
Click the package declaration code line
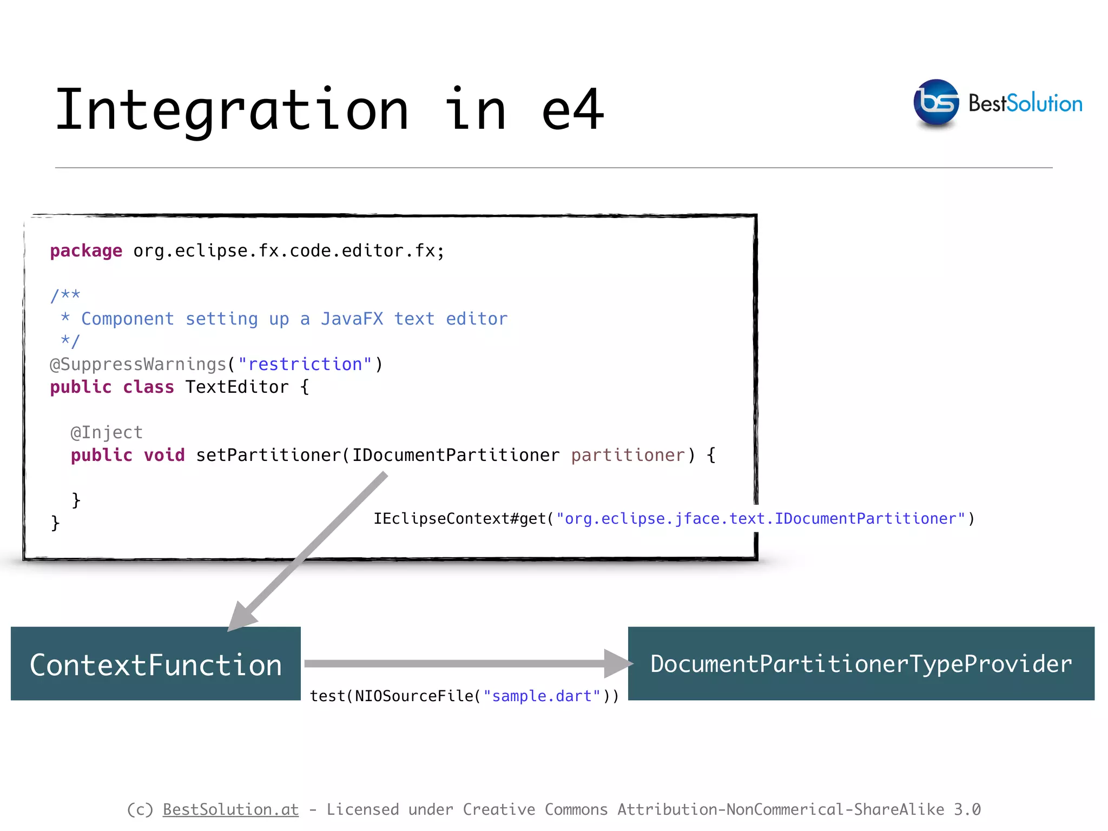tap(247, 250)
